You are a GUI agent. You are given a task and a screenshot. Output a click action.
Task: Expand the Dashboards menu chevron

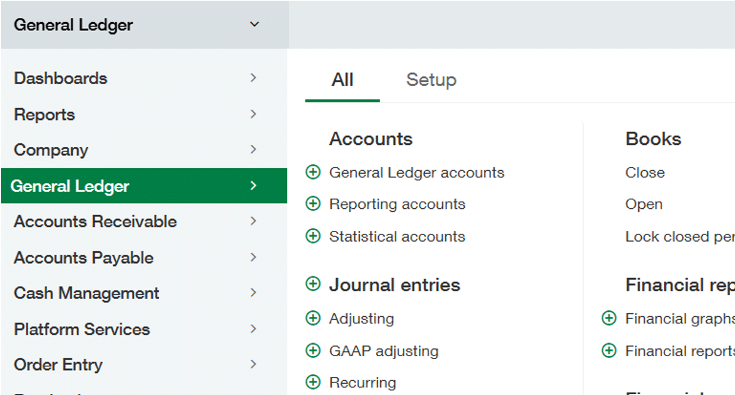(253, 78)
